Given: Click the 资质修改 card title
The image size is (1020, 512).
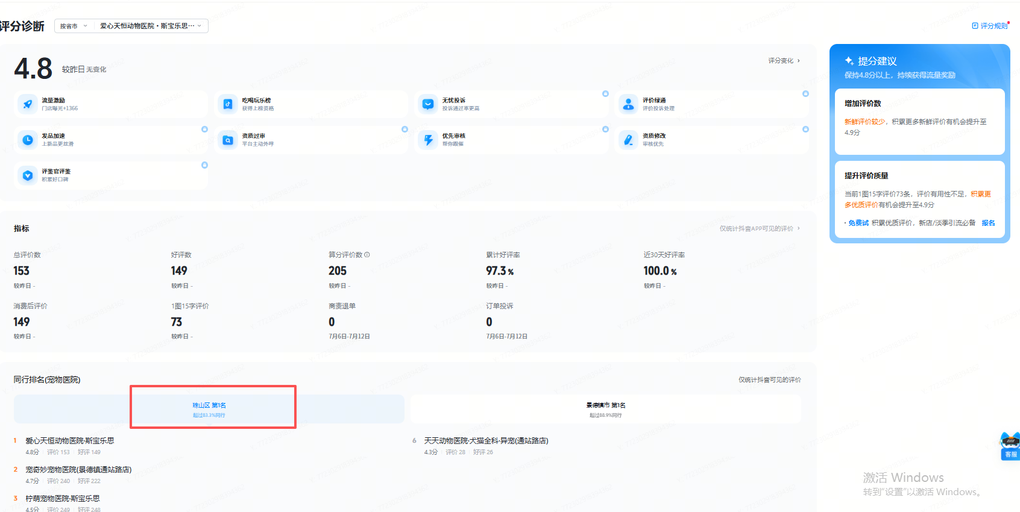Looking at the screenshot, I should (x=654, y=136).
